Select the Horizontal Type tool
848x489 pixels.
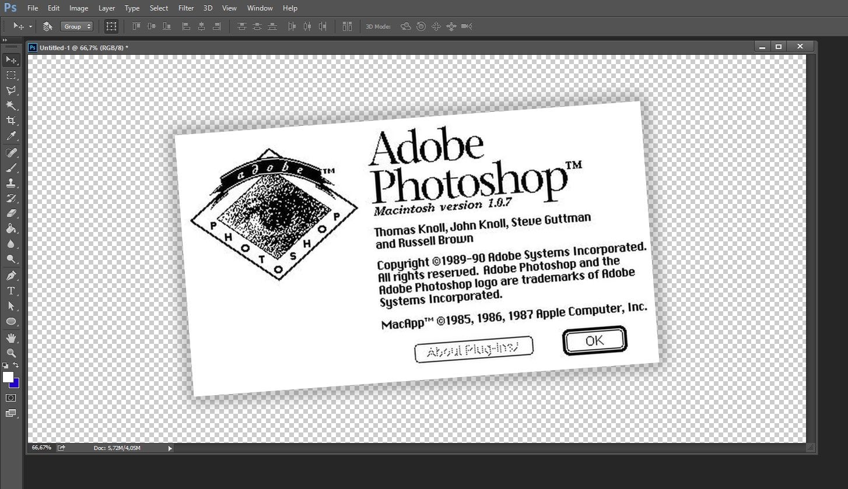tap(11, 291)
